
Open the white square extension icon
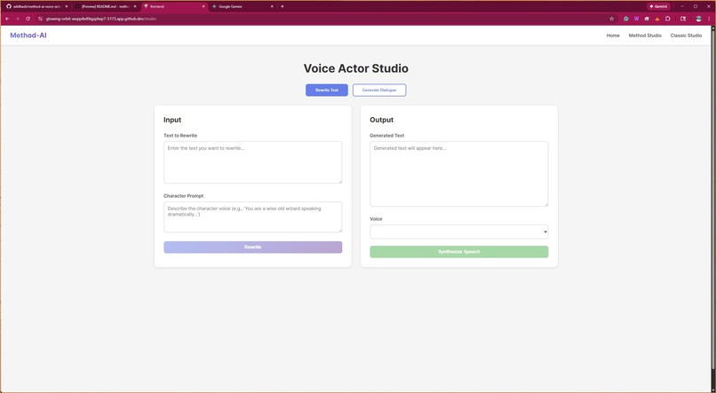click(647, 19)
